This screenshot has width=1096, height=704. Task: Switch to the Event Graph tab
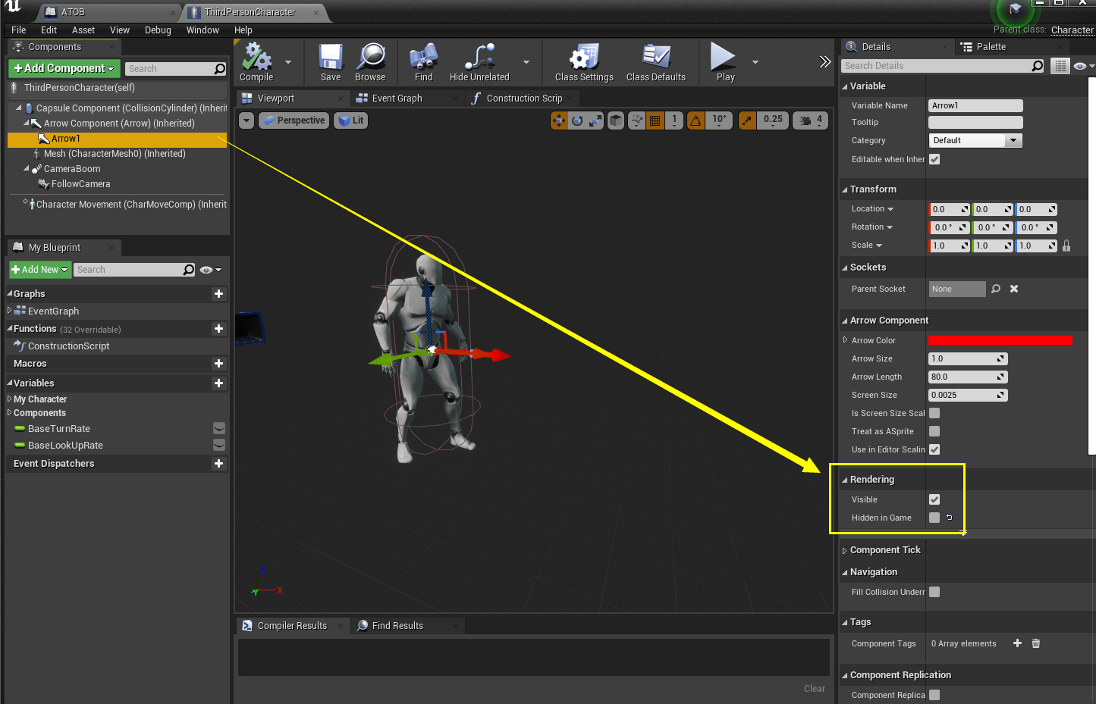pyautogui.click(x=397, y=99)
